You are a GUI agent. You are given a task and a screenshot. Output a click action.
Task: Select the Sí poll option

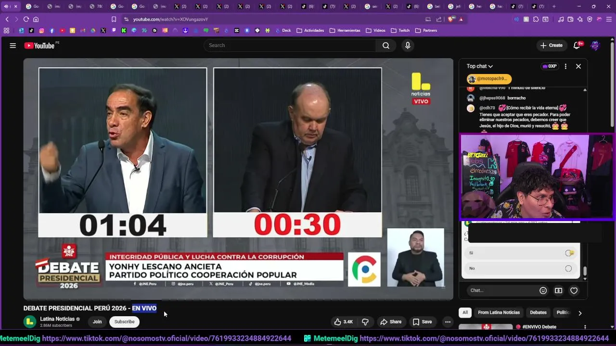tap(520, 253)
